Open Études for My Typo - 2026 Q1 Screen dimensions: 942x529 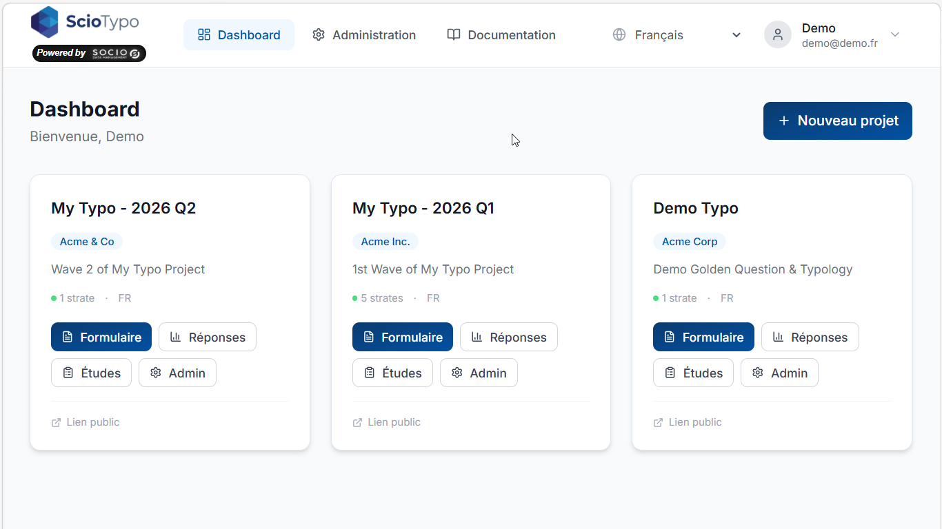392,373
